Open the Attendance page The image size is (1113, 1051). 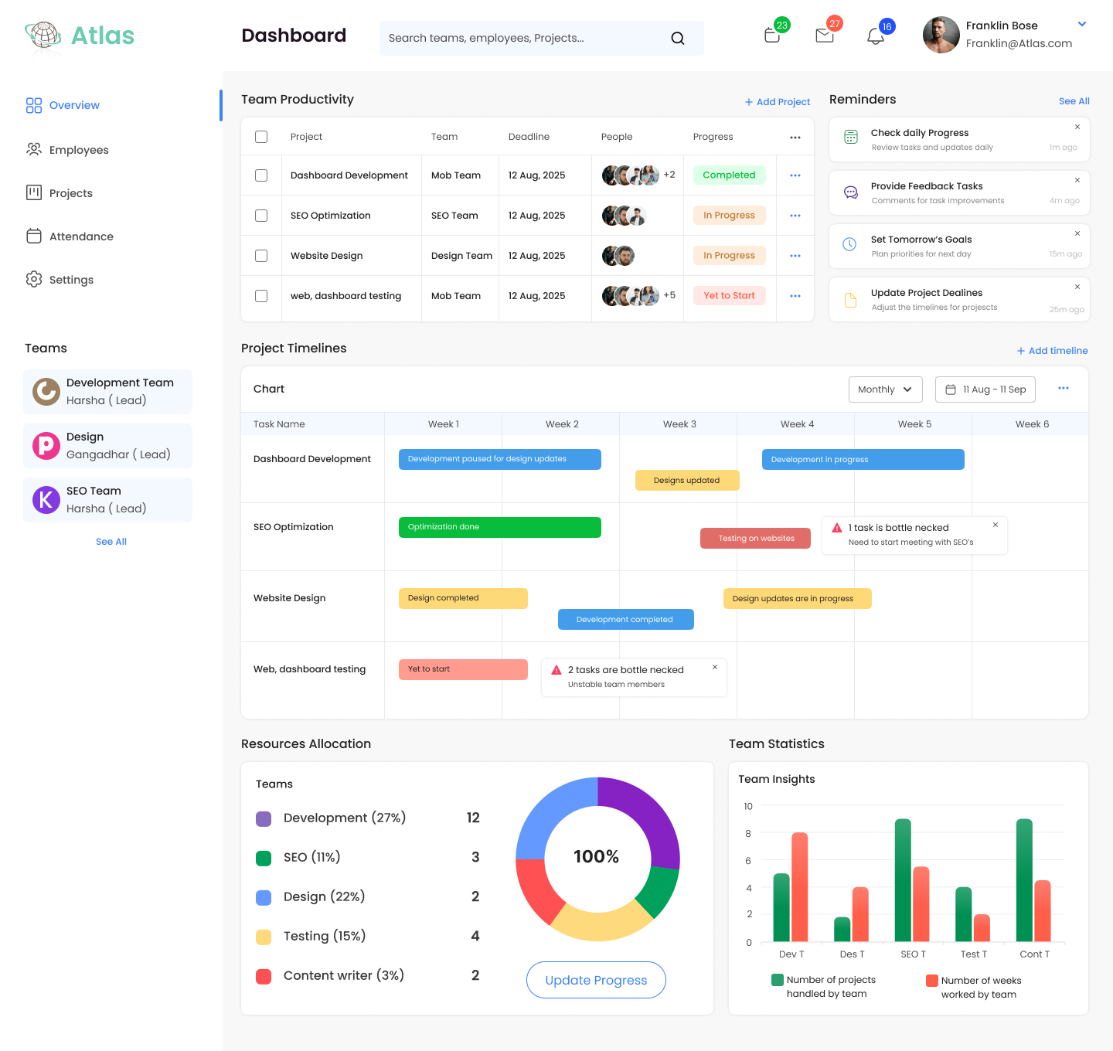80,236
